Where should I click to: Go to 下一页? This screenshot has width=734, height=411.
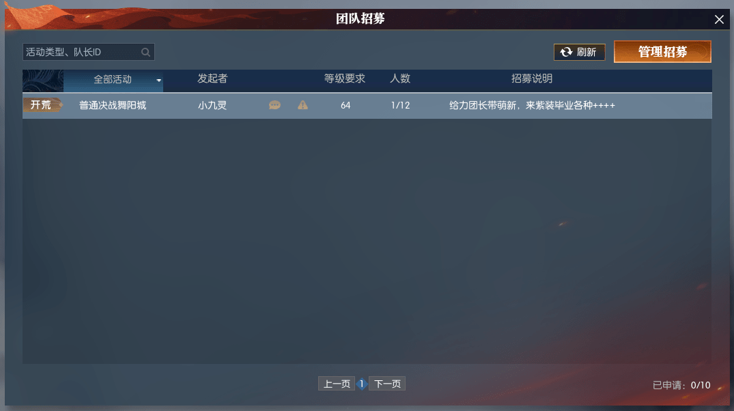(387, 384)
